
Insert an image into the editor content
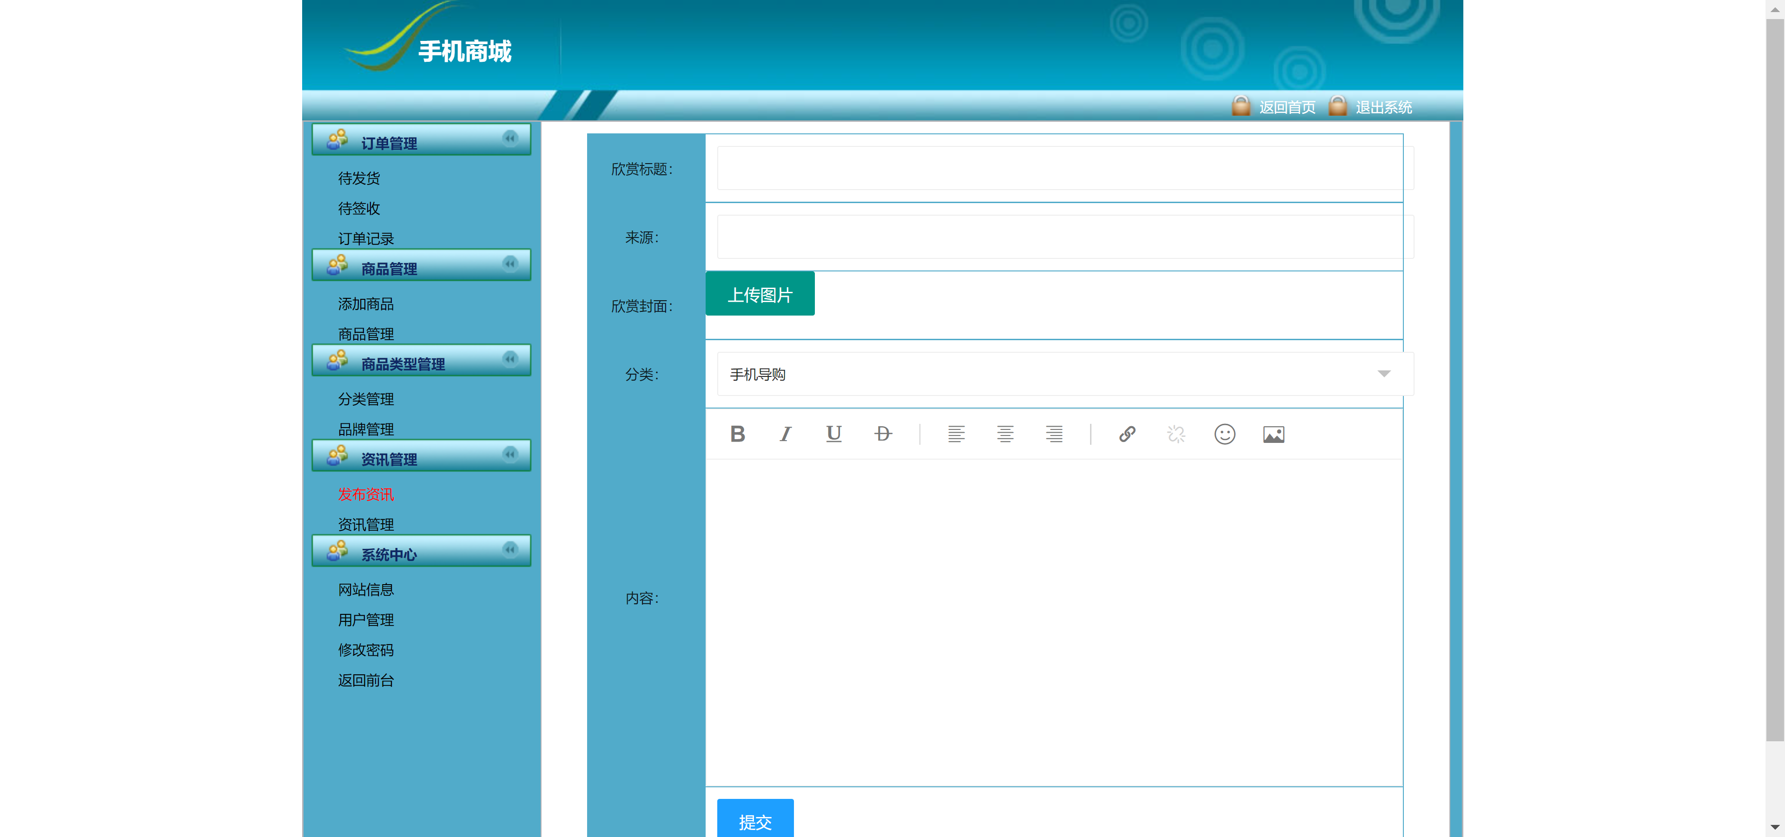click(1274, 435)
